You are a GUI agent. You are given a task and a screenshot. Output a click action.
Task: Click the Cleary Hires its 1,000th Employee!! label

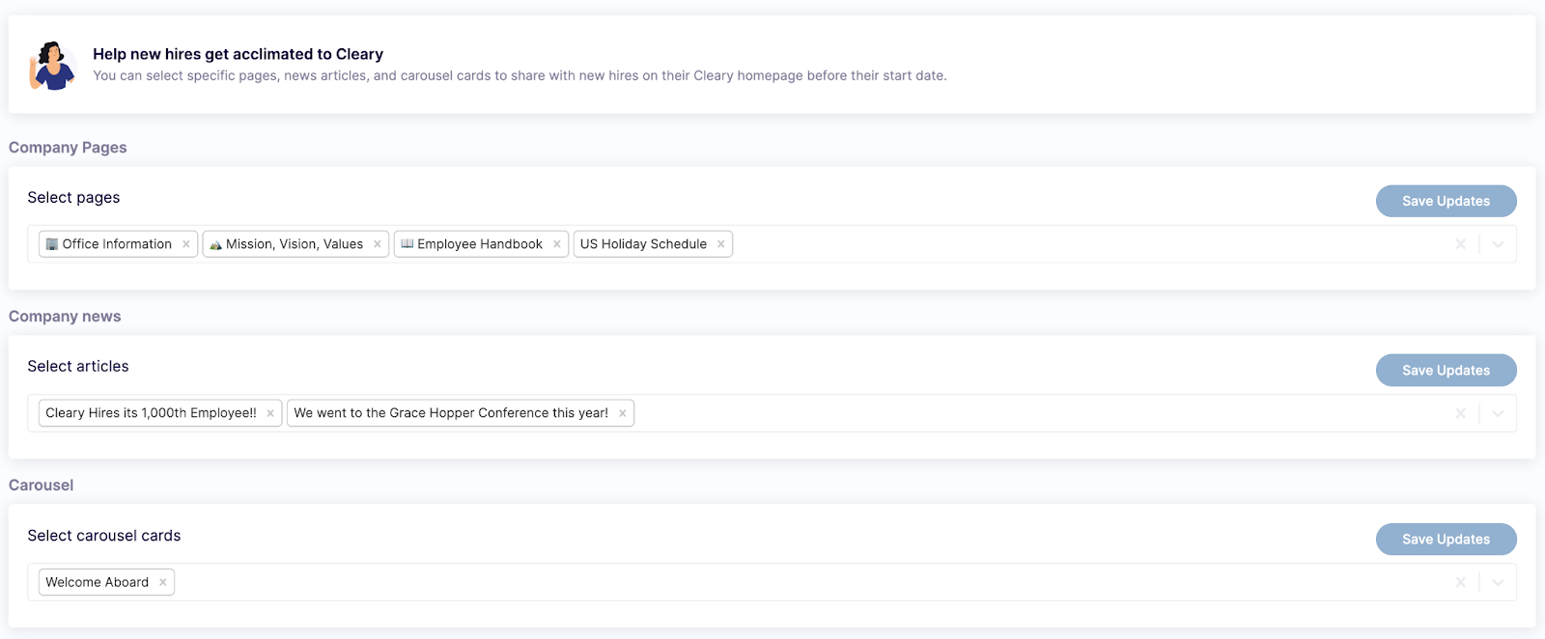(151, 413)
